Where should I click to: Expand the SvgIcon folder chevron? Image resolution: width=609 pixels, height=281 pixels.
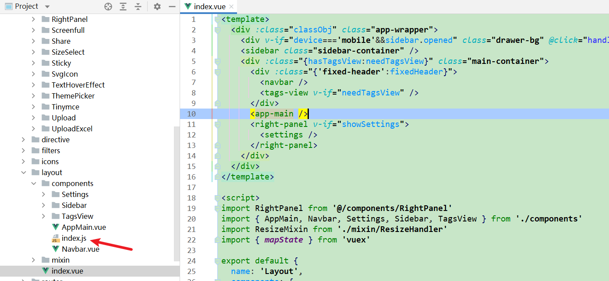(x=34, y=74)
